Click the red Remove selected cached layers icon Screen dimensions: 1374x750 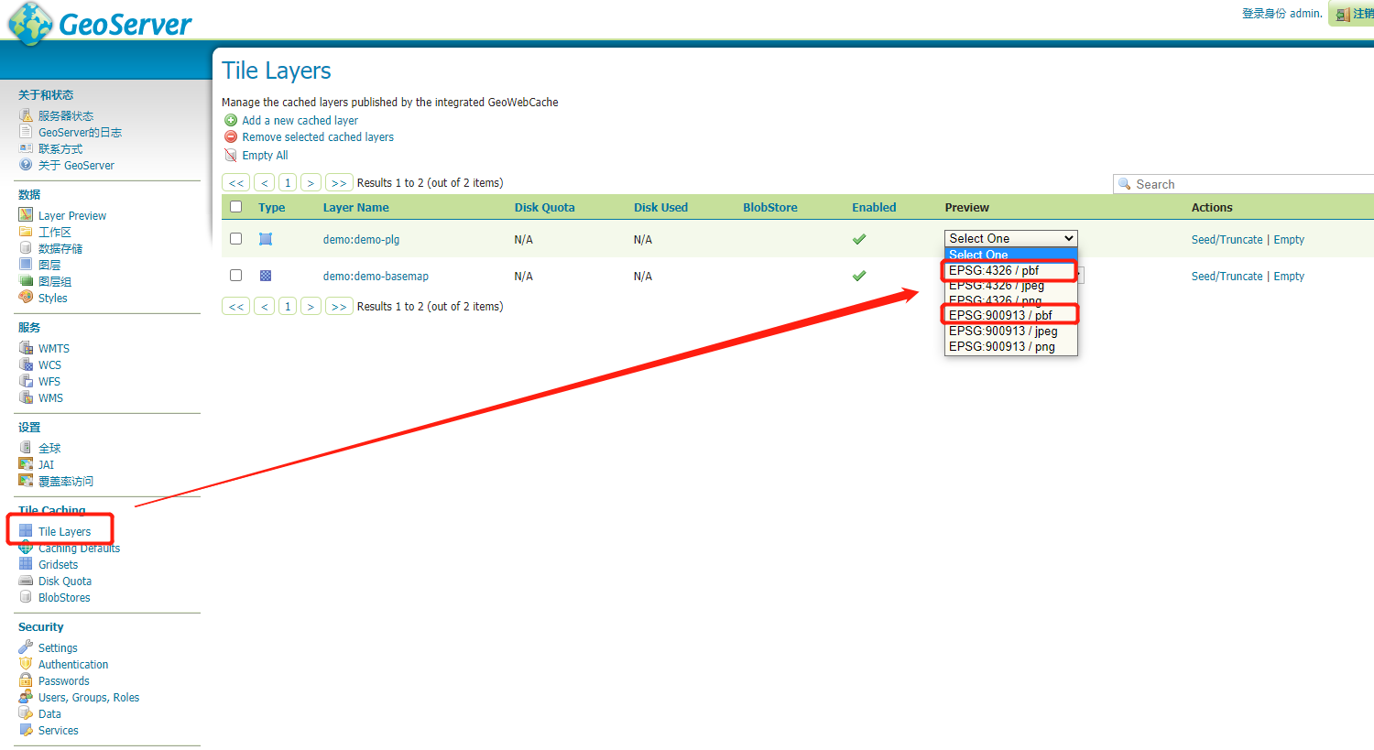point(231,136)
